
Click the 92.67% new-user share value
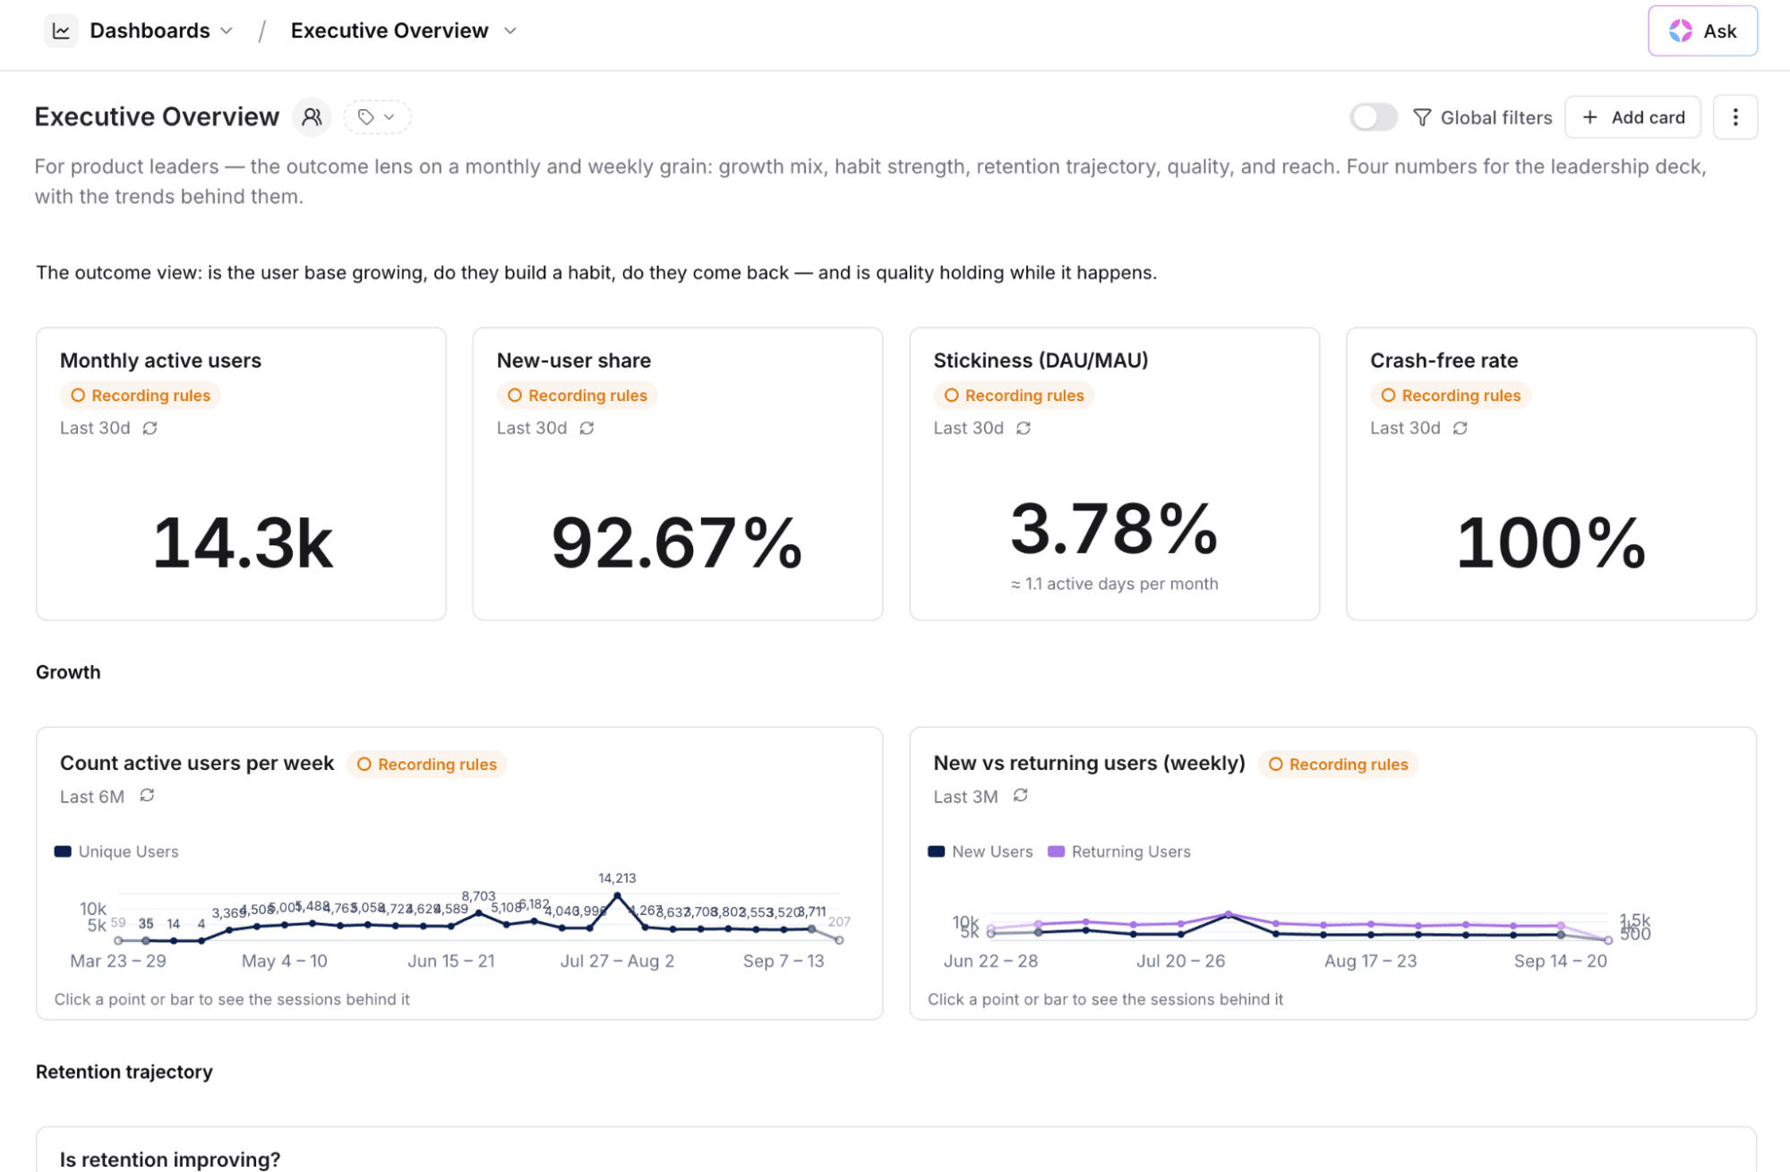click(677, 543)
